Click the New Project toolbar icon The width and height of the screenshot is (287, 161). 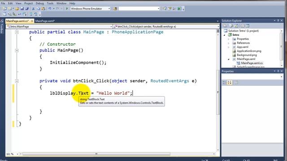[x=4, y=8]
